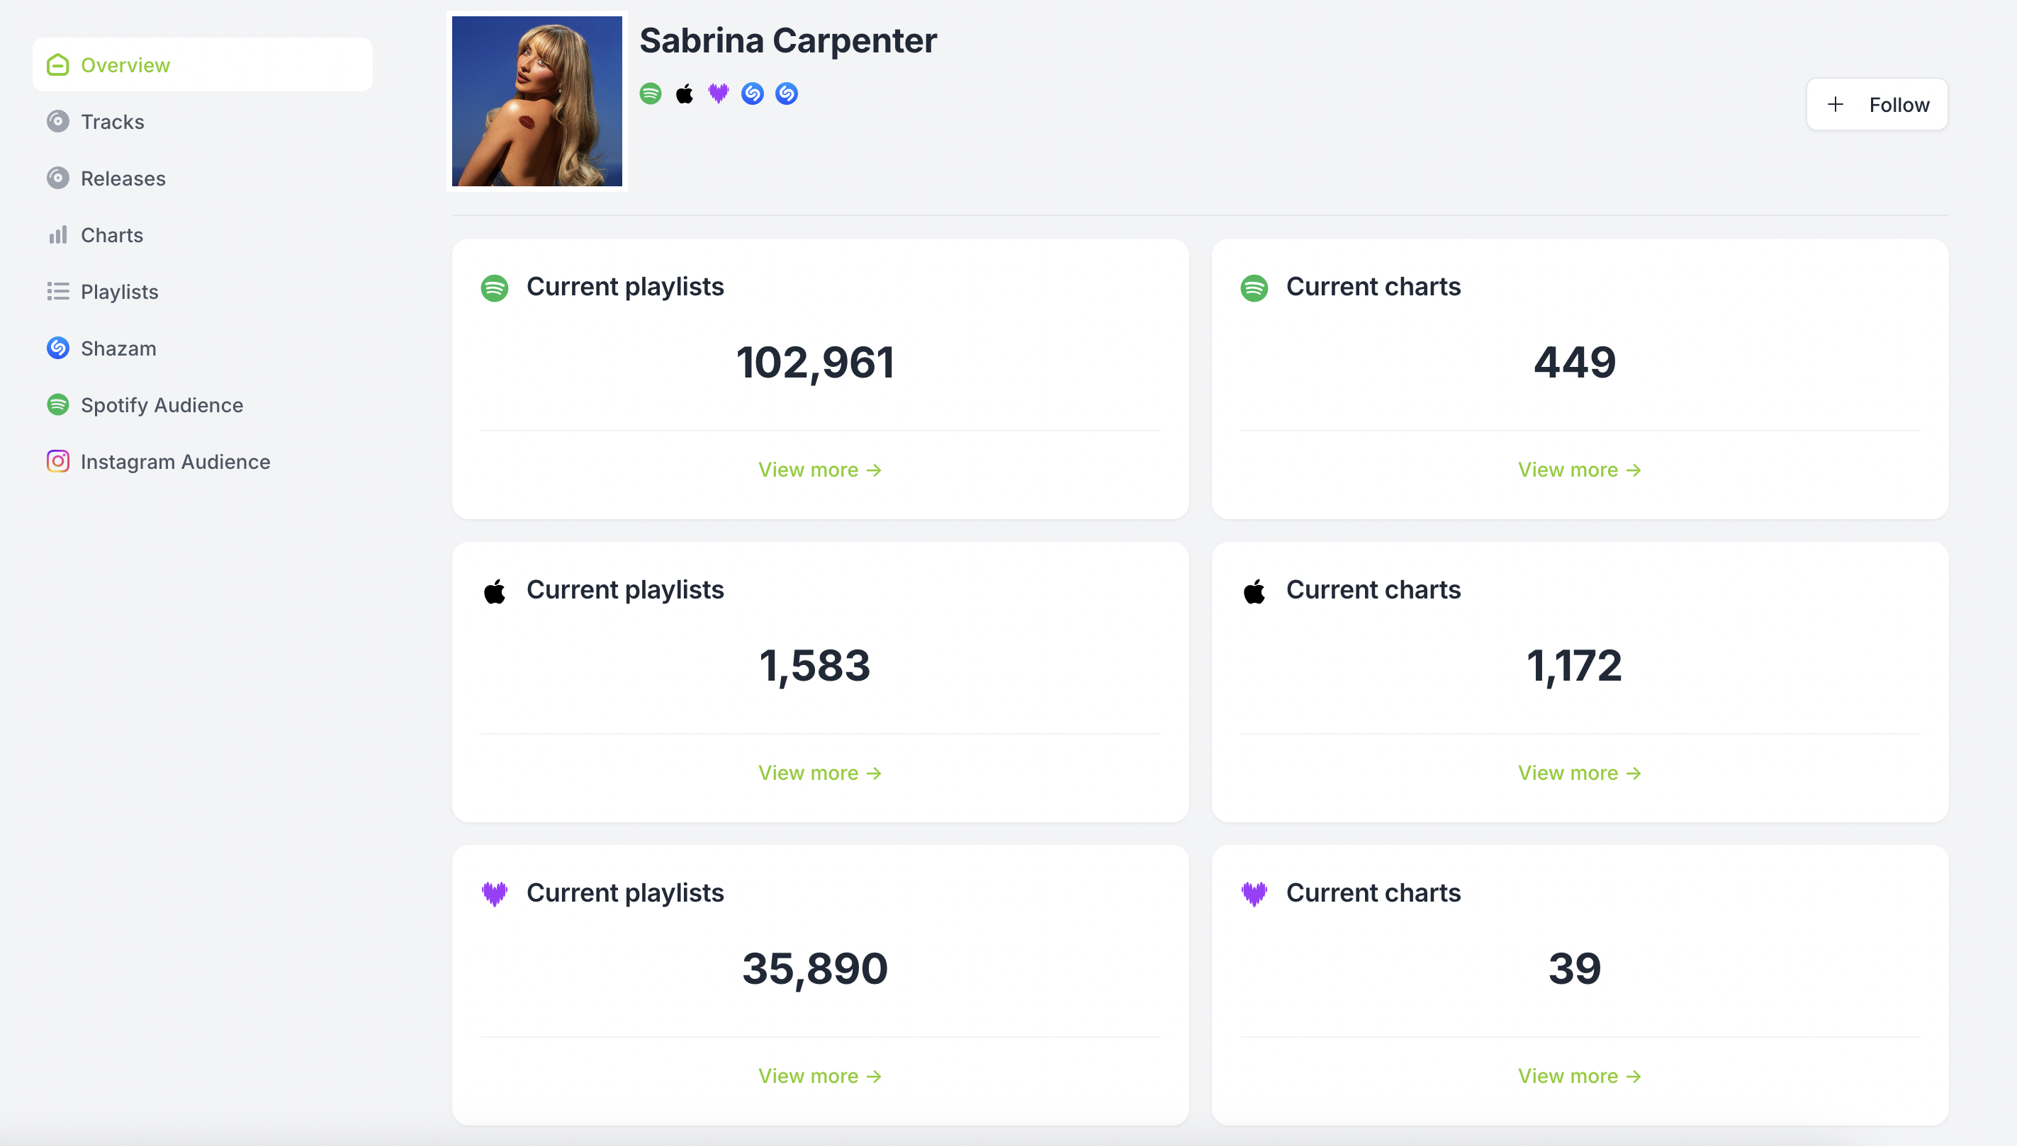Click the Overview home icon
This screenshot has width=2017, height=1146.
pos(57,64)
